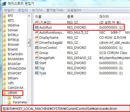Click the AutoRunAlways string value icon

click(x=37, y=32)
